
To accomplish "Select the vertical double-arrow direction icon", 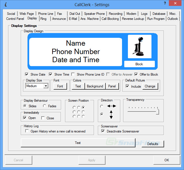I will coord(111,115).
